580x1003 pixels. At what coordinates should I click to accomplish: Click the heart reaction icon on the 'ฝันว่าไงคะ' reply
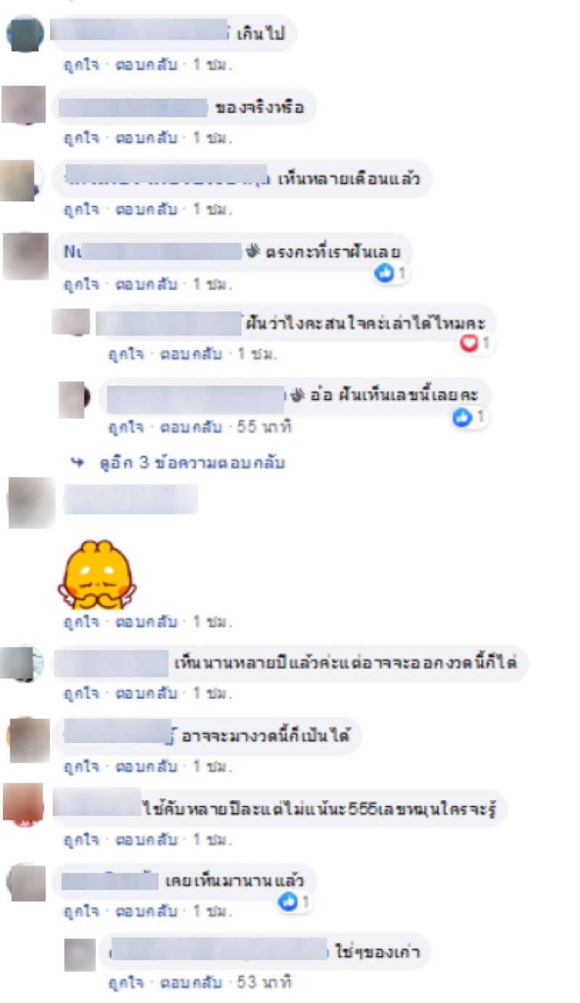click(470, 344)
